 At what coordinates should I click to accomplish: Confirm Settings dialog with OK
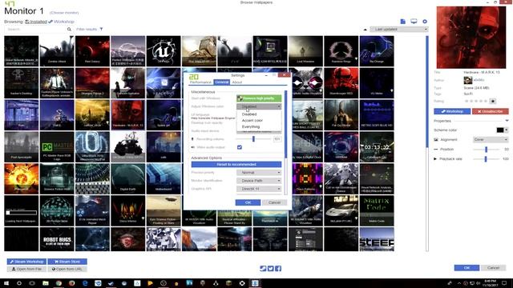[x=248, y=202]
